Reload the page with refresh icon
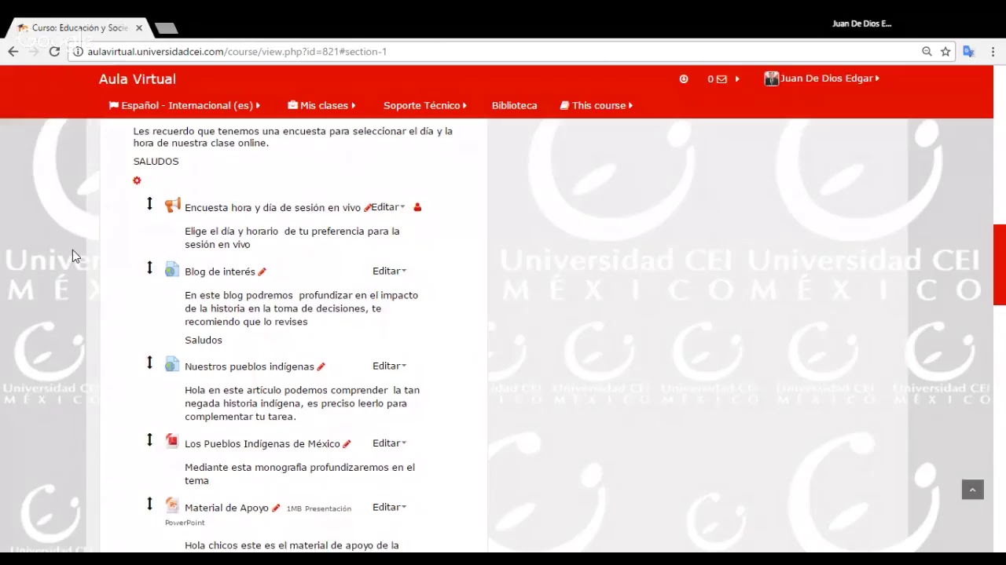Viewport: 1006px width, 565px height. pos(54,51)
